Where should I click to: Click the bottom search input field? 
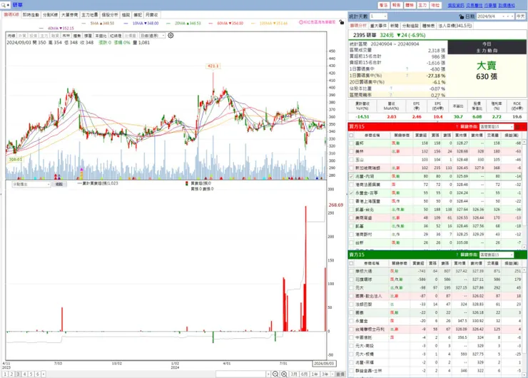(x=241, y=374)
